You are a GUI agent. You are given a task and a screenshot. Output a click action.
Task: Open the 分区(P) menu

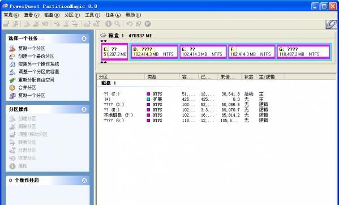(x=72, y=15)
